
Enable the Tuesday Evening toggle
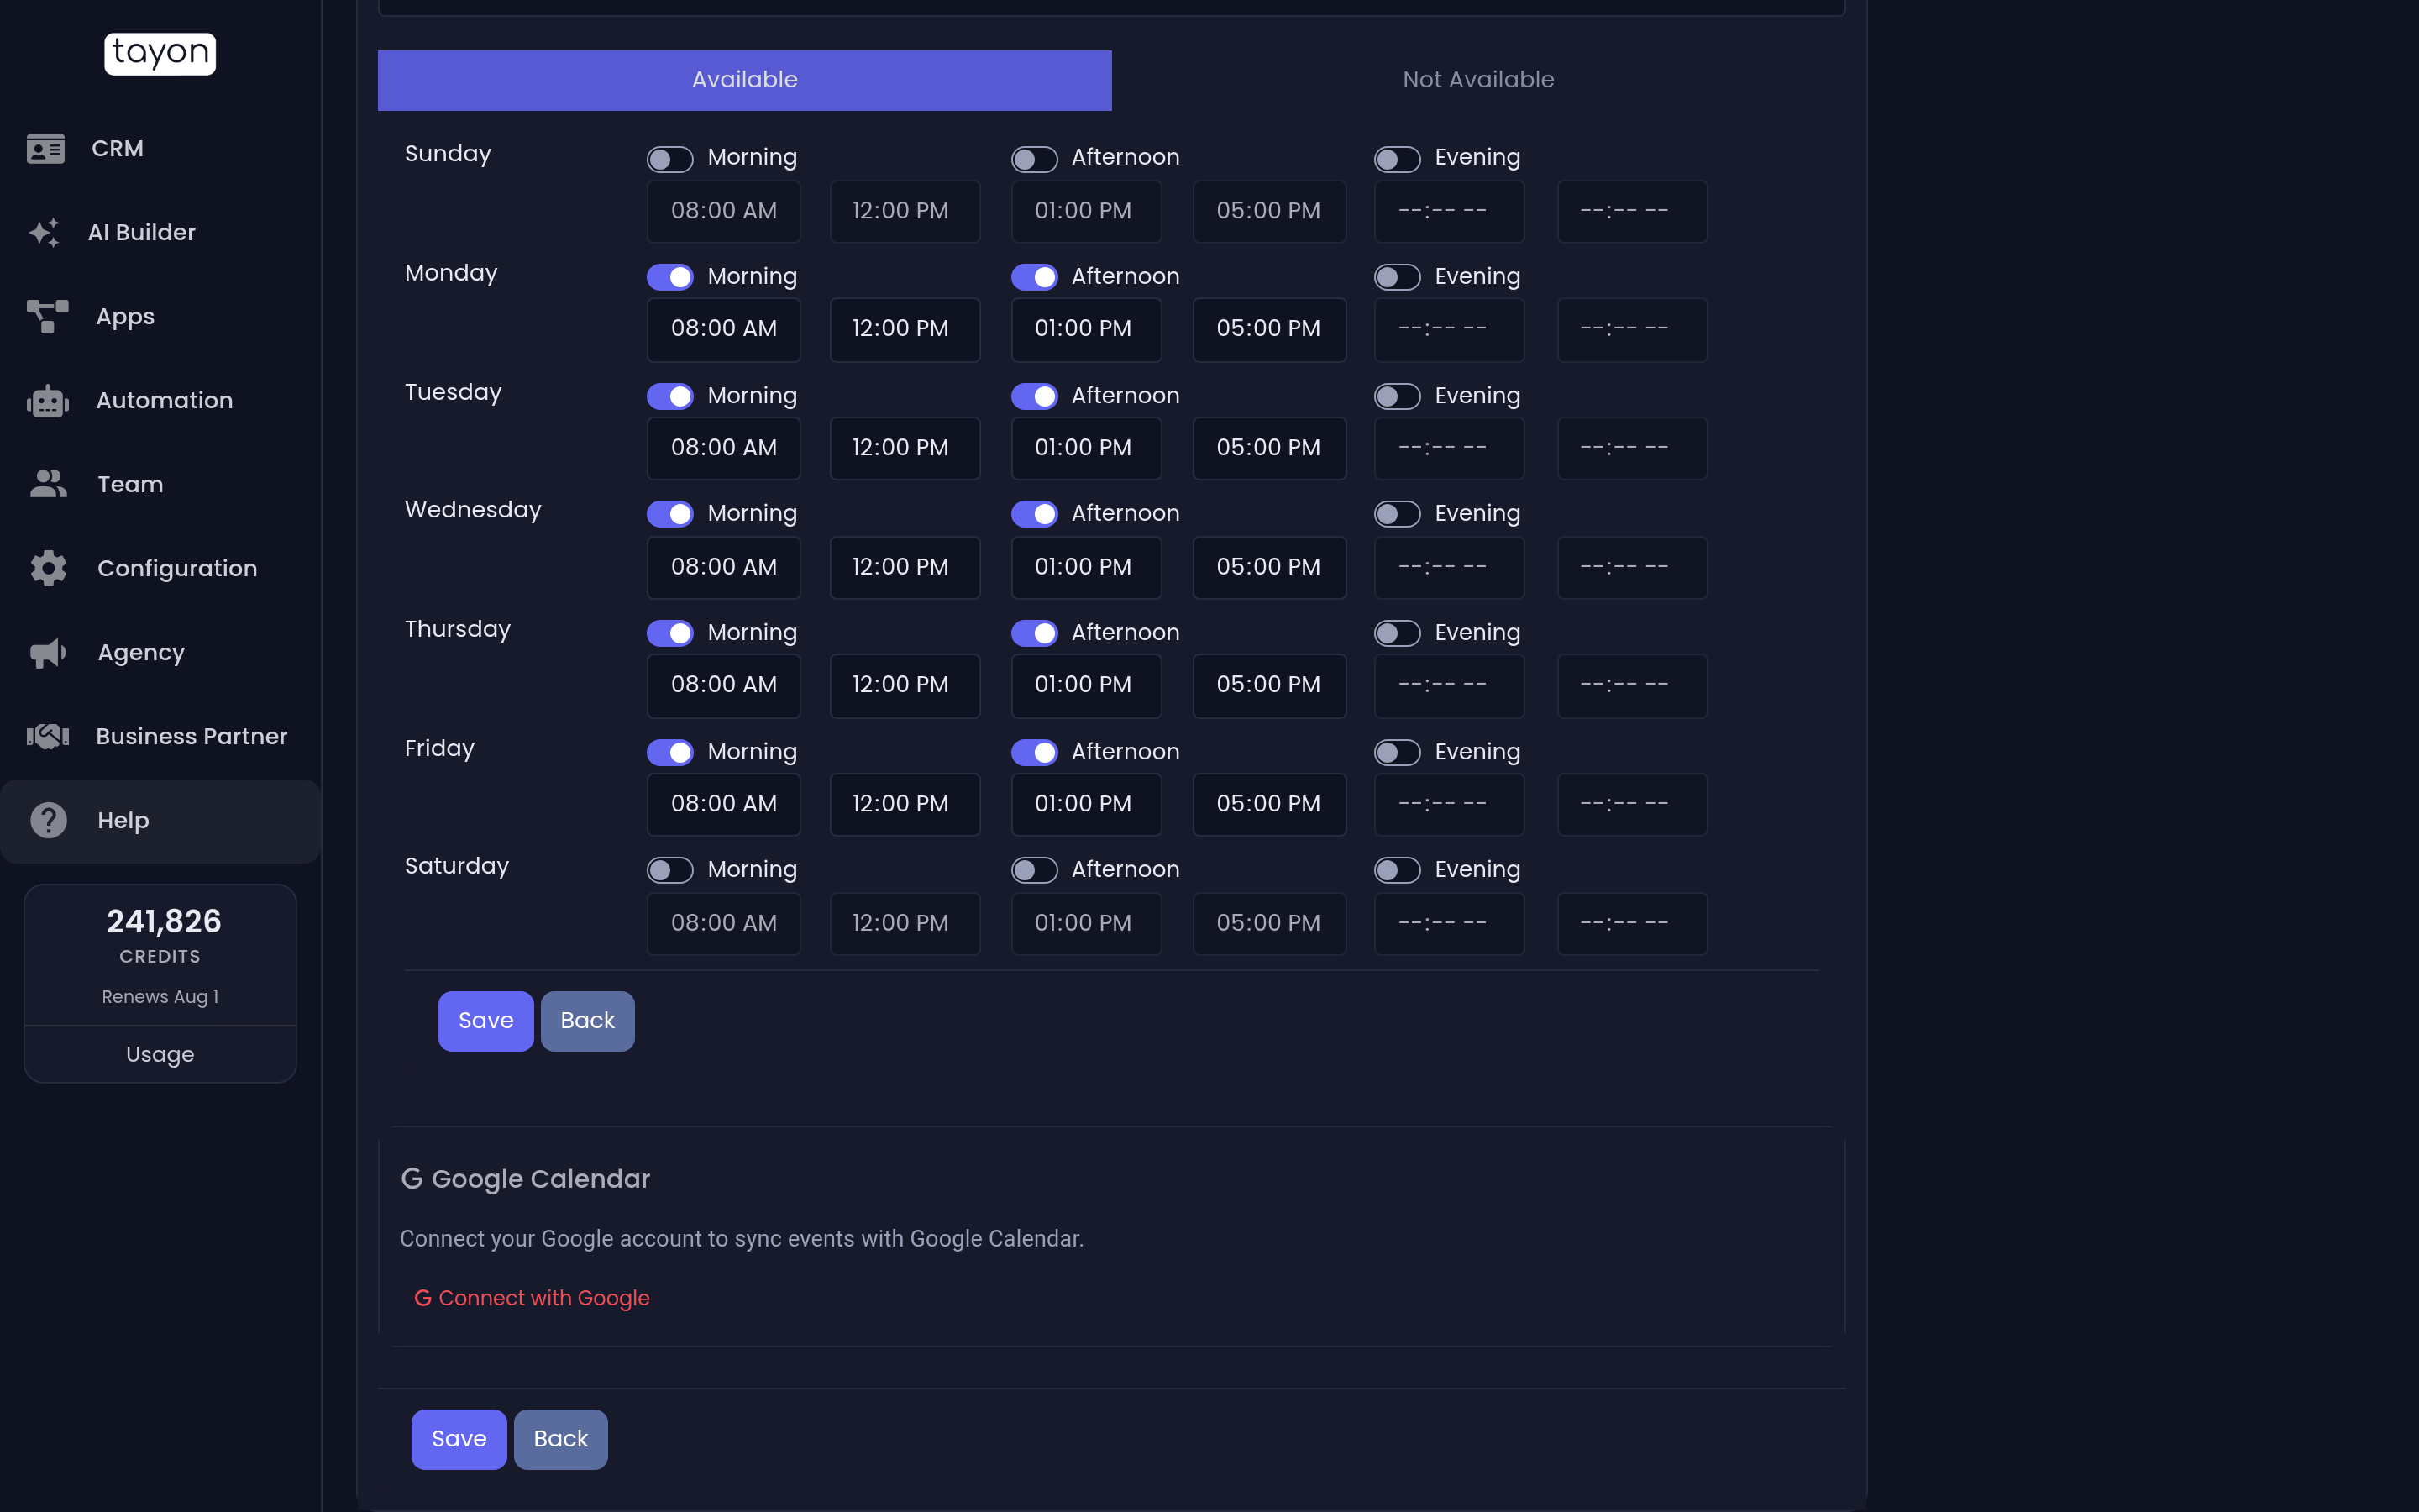[x=1397, y=396]
